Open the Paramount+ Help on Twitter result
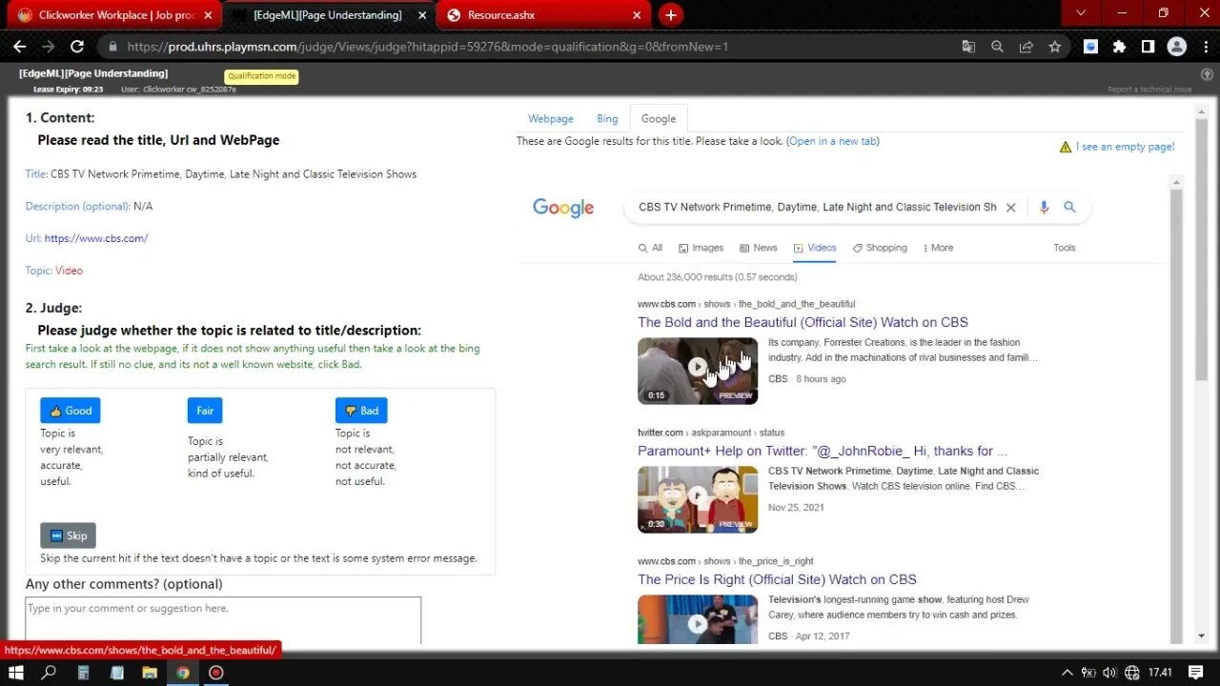This screenshot has height=686, width=1220. [x=823, y=451]
